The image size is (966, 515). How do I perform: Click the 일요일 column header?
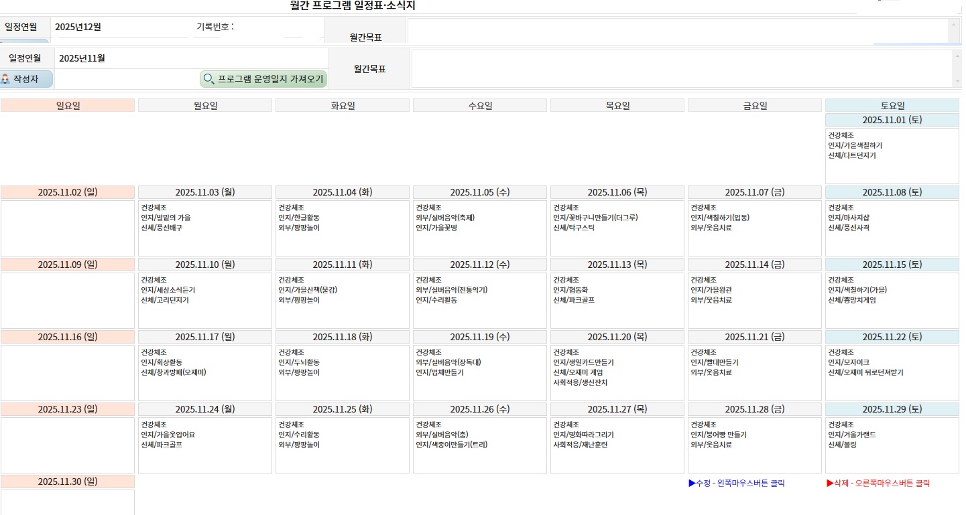[x=67, y=105]
